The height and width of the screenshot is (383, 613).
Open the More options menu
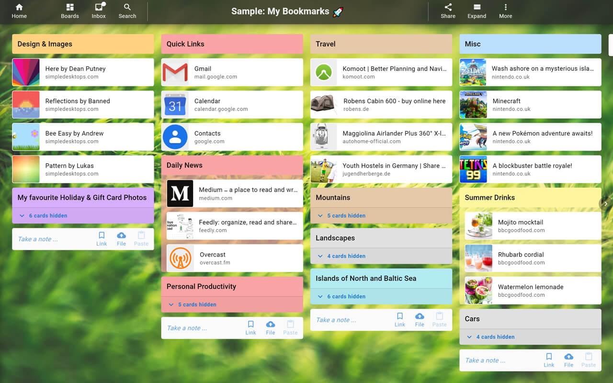[x=505, y=11]
